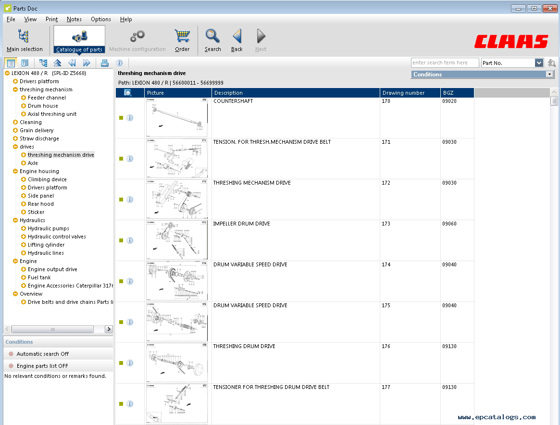Image resolution: width=560 pixels, height=425 pixels.
Task: Click the tree structure view icon
Action: coord(43,62)
